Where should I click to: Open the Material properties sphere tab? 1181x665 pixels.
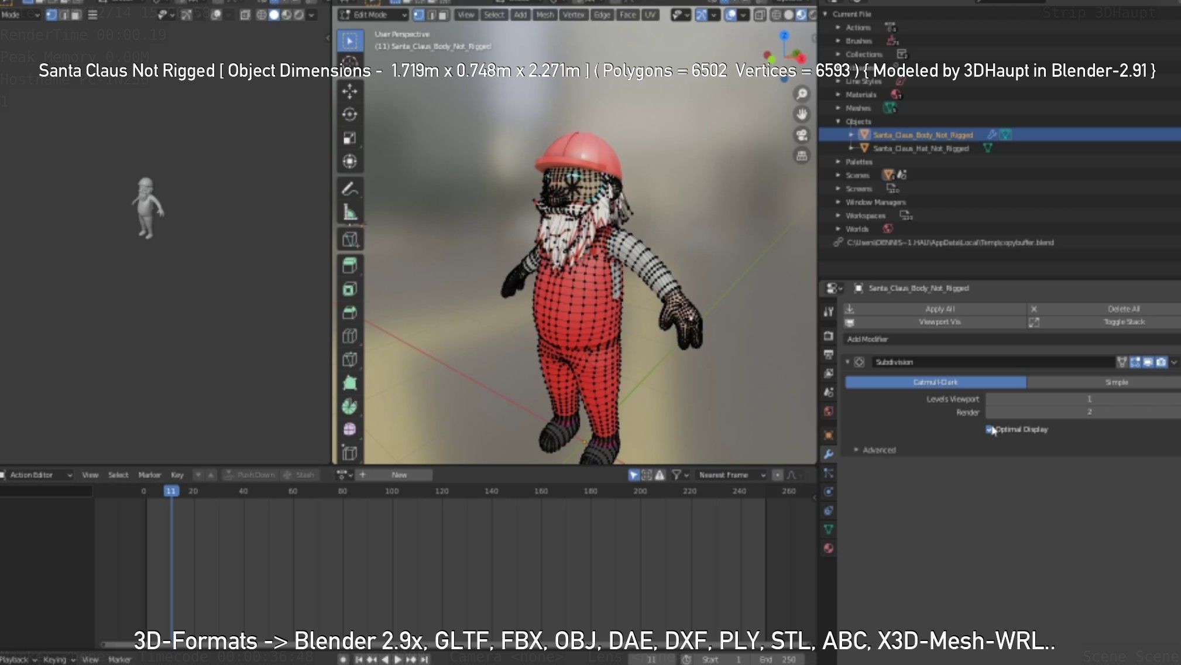[x=829, y=549]
